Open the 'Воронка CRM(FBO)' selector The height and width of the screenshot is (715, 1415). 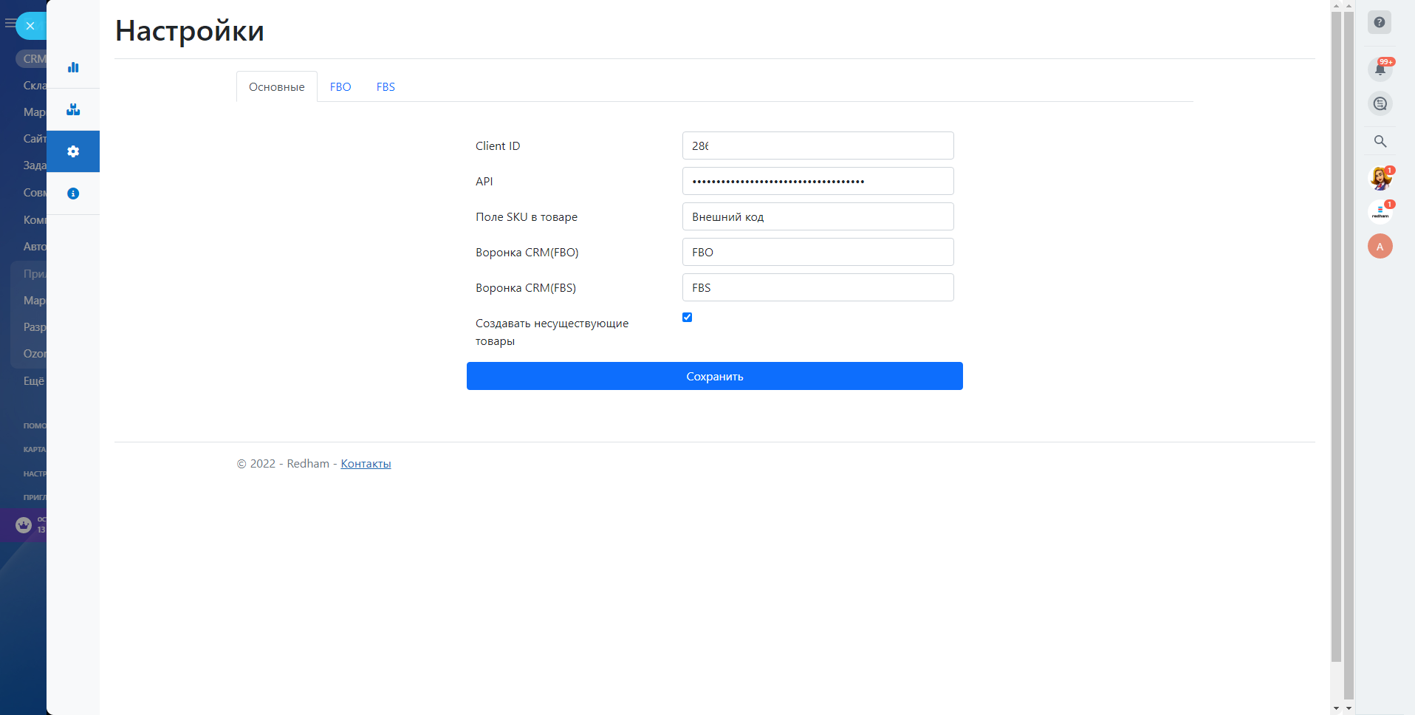tap(818, 252)
